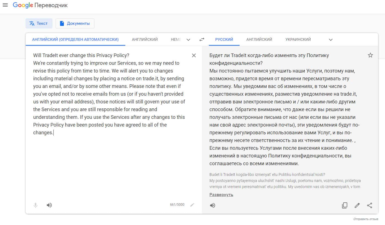The image size is (385, 225).
Task: Click the microphone voice input icon
Action: pos(36,205)
